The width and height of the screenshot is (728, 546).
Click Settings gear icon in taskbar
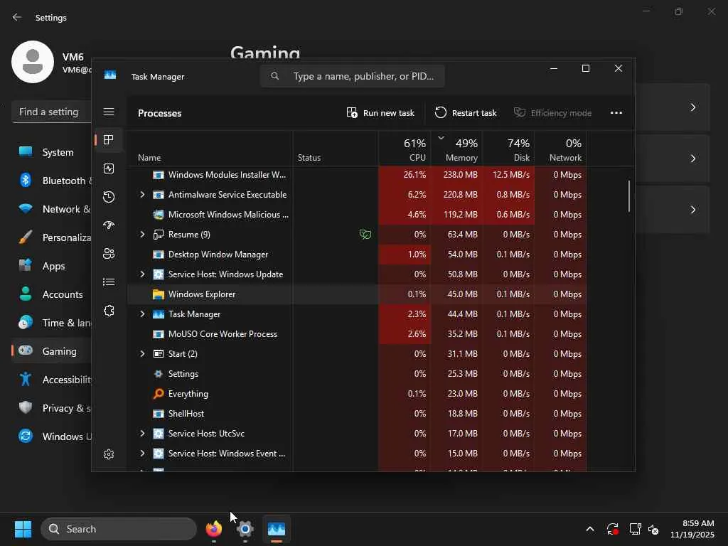[x=245, y=529]
